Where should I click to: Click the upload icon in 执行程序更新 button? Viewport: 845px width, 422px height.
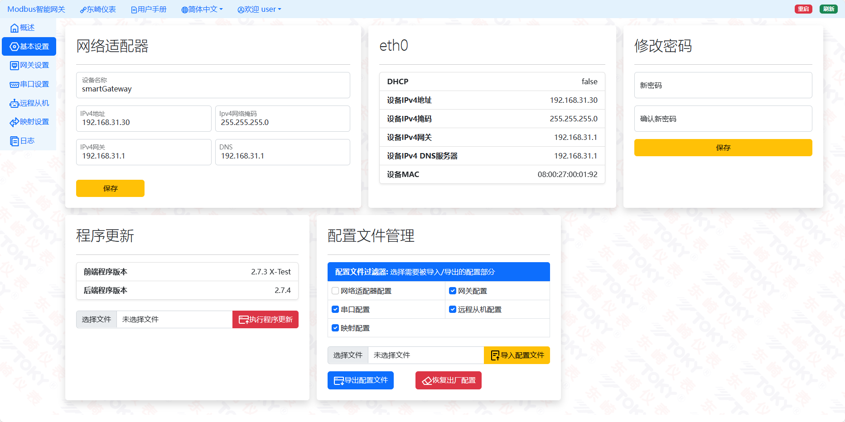point(243,320)
